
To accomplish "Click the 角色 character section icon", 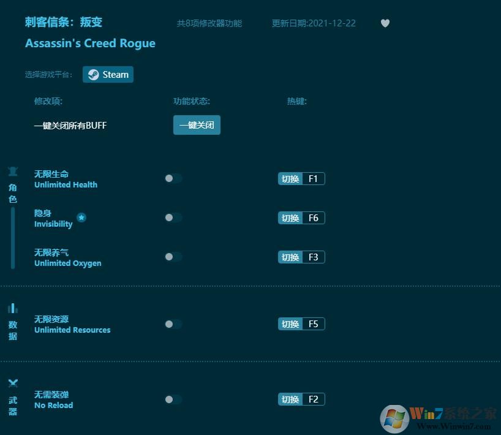I will pyautogui.click(x=13, y=171).
